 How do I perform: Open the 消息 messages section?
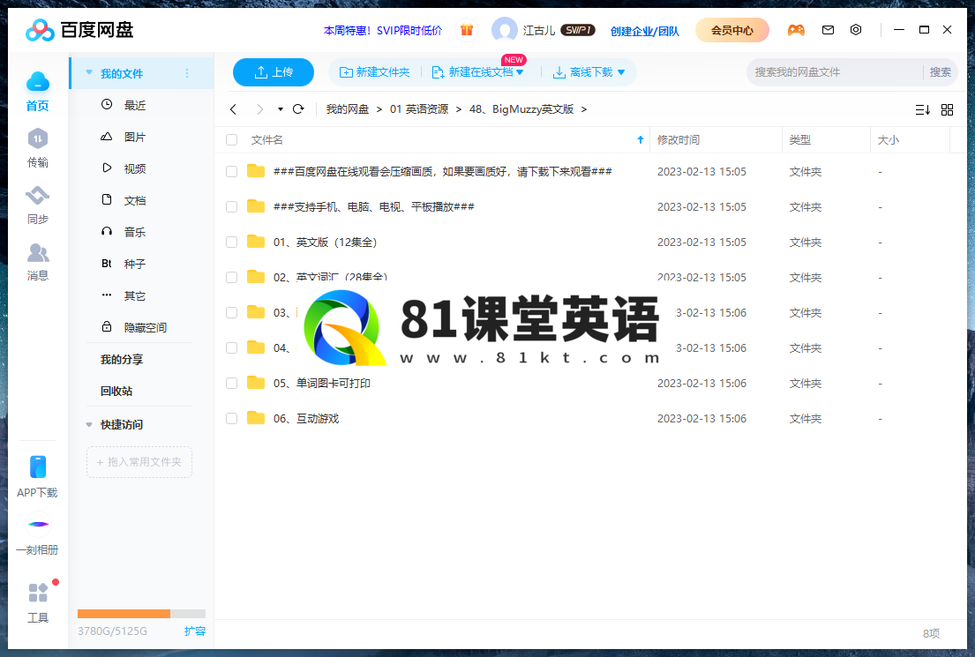37,252
